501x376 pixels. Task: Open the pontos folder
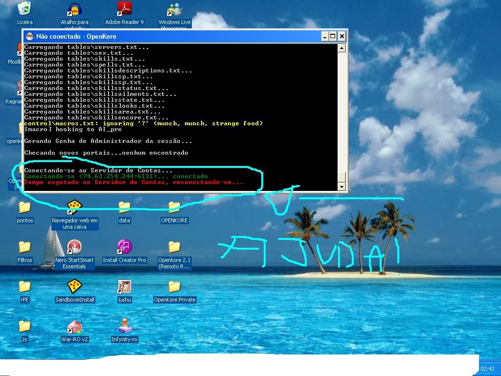(24, 208)
